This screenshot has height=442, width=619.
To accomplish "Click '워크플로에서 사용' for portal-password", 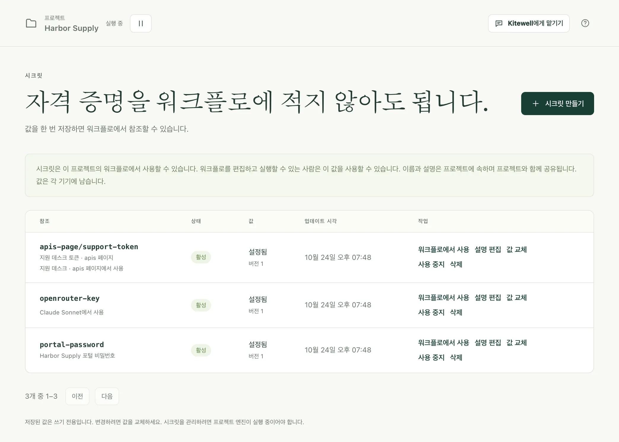I will point(443,343).
